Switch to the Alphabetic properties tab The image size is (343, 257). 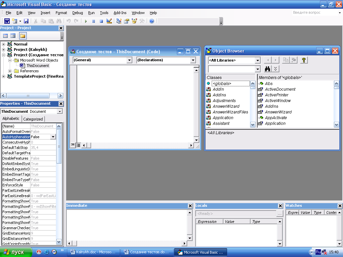[x=11, y=118]
